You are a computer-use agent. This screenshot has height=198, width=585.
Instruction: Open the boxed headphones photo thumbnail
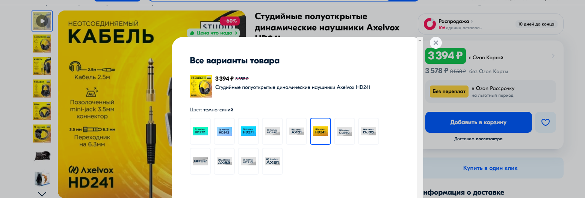(x=42, y=178)
